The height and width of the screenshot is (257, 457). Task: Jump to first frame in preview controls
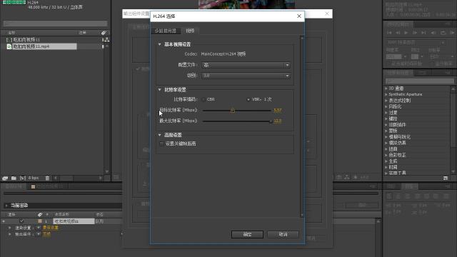point(389,33)
